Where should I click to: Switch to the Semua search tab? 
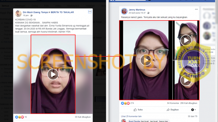tap(5, 6)
